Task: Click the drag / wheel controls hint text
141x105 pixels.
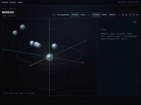Action: coord(19,93)
